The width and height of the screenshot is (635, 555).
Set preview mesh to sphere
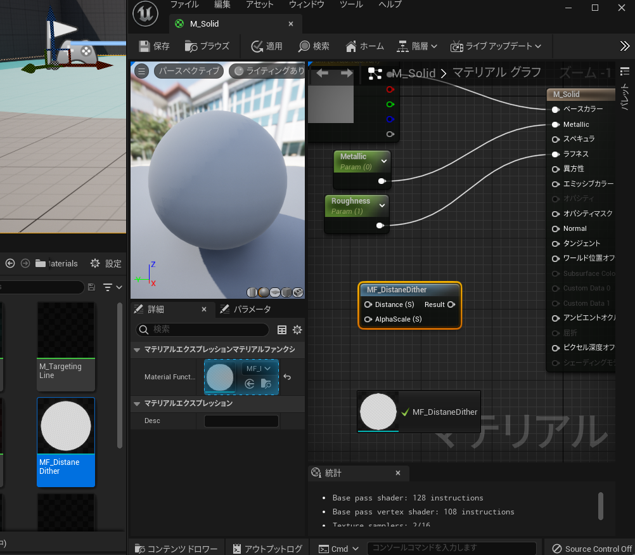click(x=263, y=292)
